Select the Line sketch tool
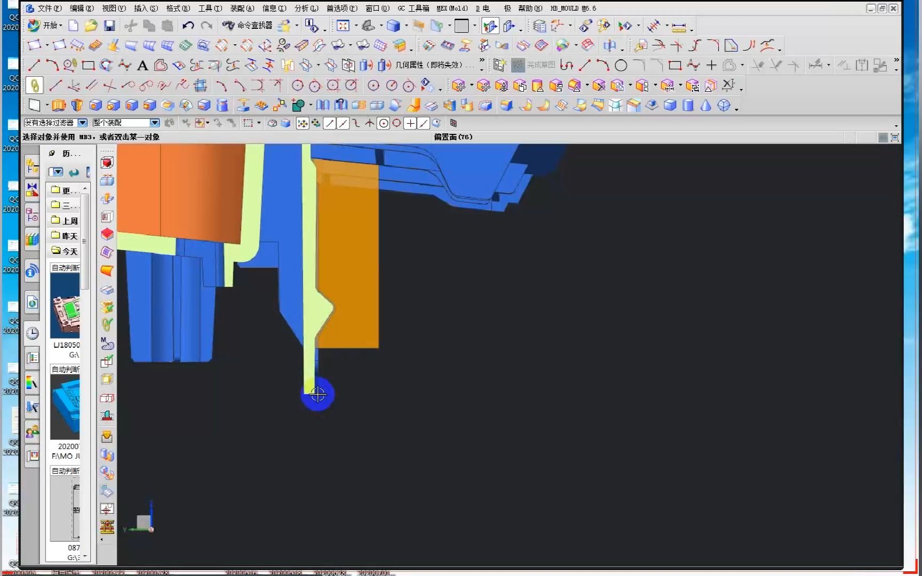 coord(33,65)
